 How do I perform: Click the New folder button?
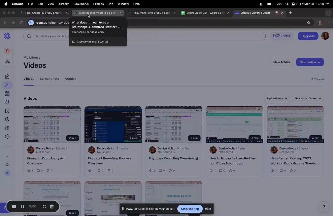[282, 62]
